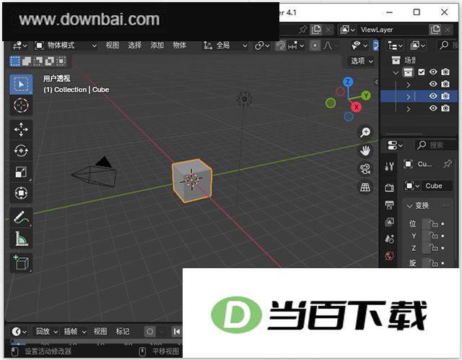Image resolution: width=462 pixels, height=360 pixels.
Task: Open the 3D viewport editor type dropdown
Action: 19,46
